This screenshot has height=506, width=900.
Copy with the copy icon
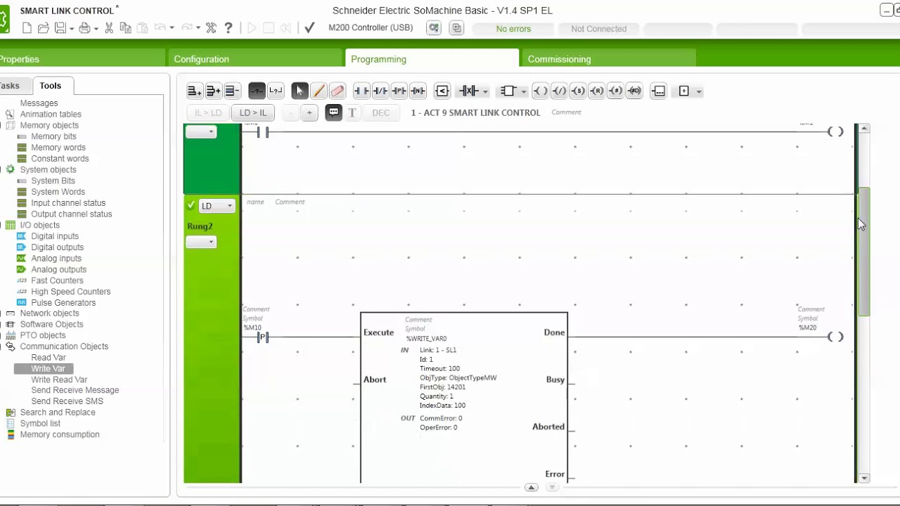click(x=126, y=28)
